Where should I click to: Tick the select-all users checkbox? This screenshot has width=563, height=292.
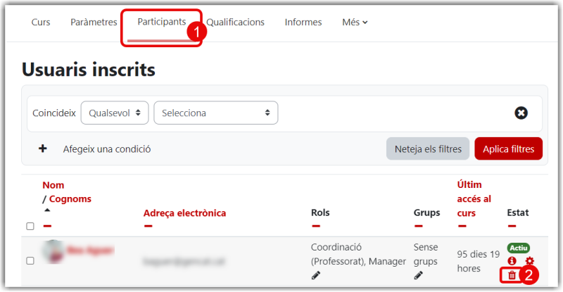point(30,226)
